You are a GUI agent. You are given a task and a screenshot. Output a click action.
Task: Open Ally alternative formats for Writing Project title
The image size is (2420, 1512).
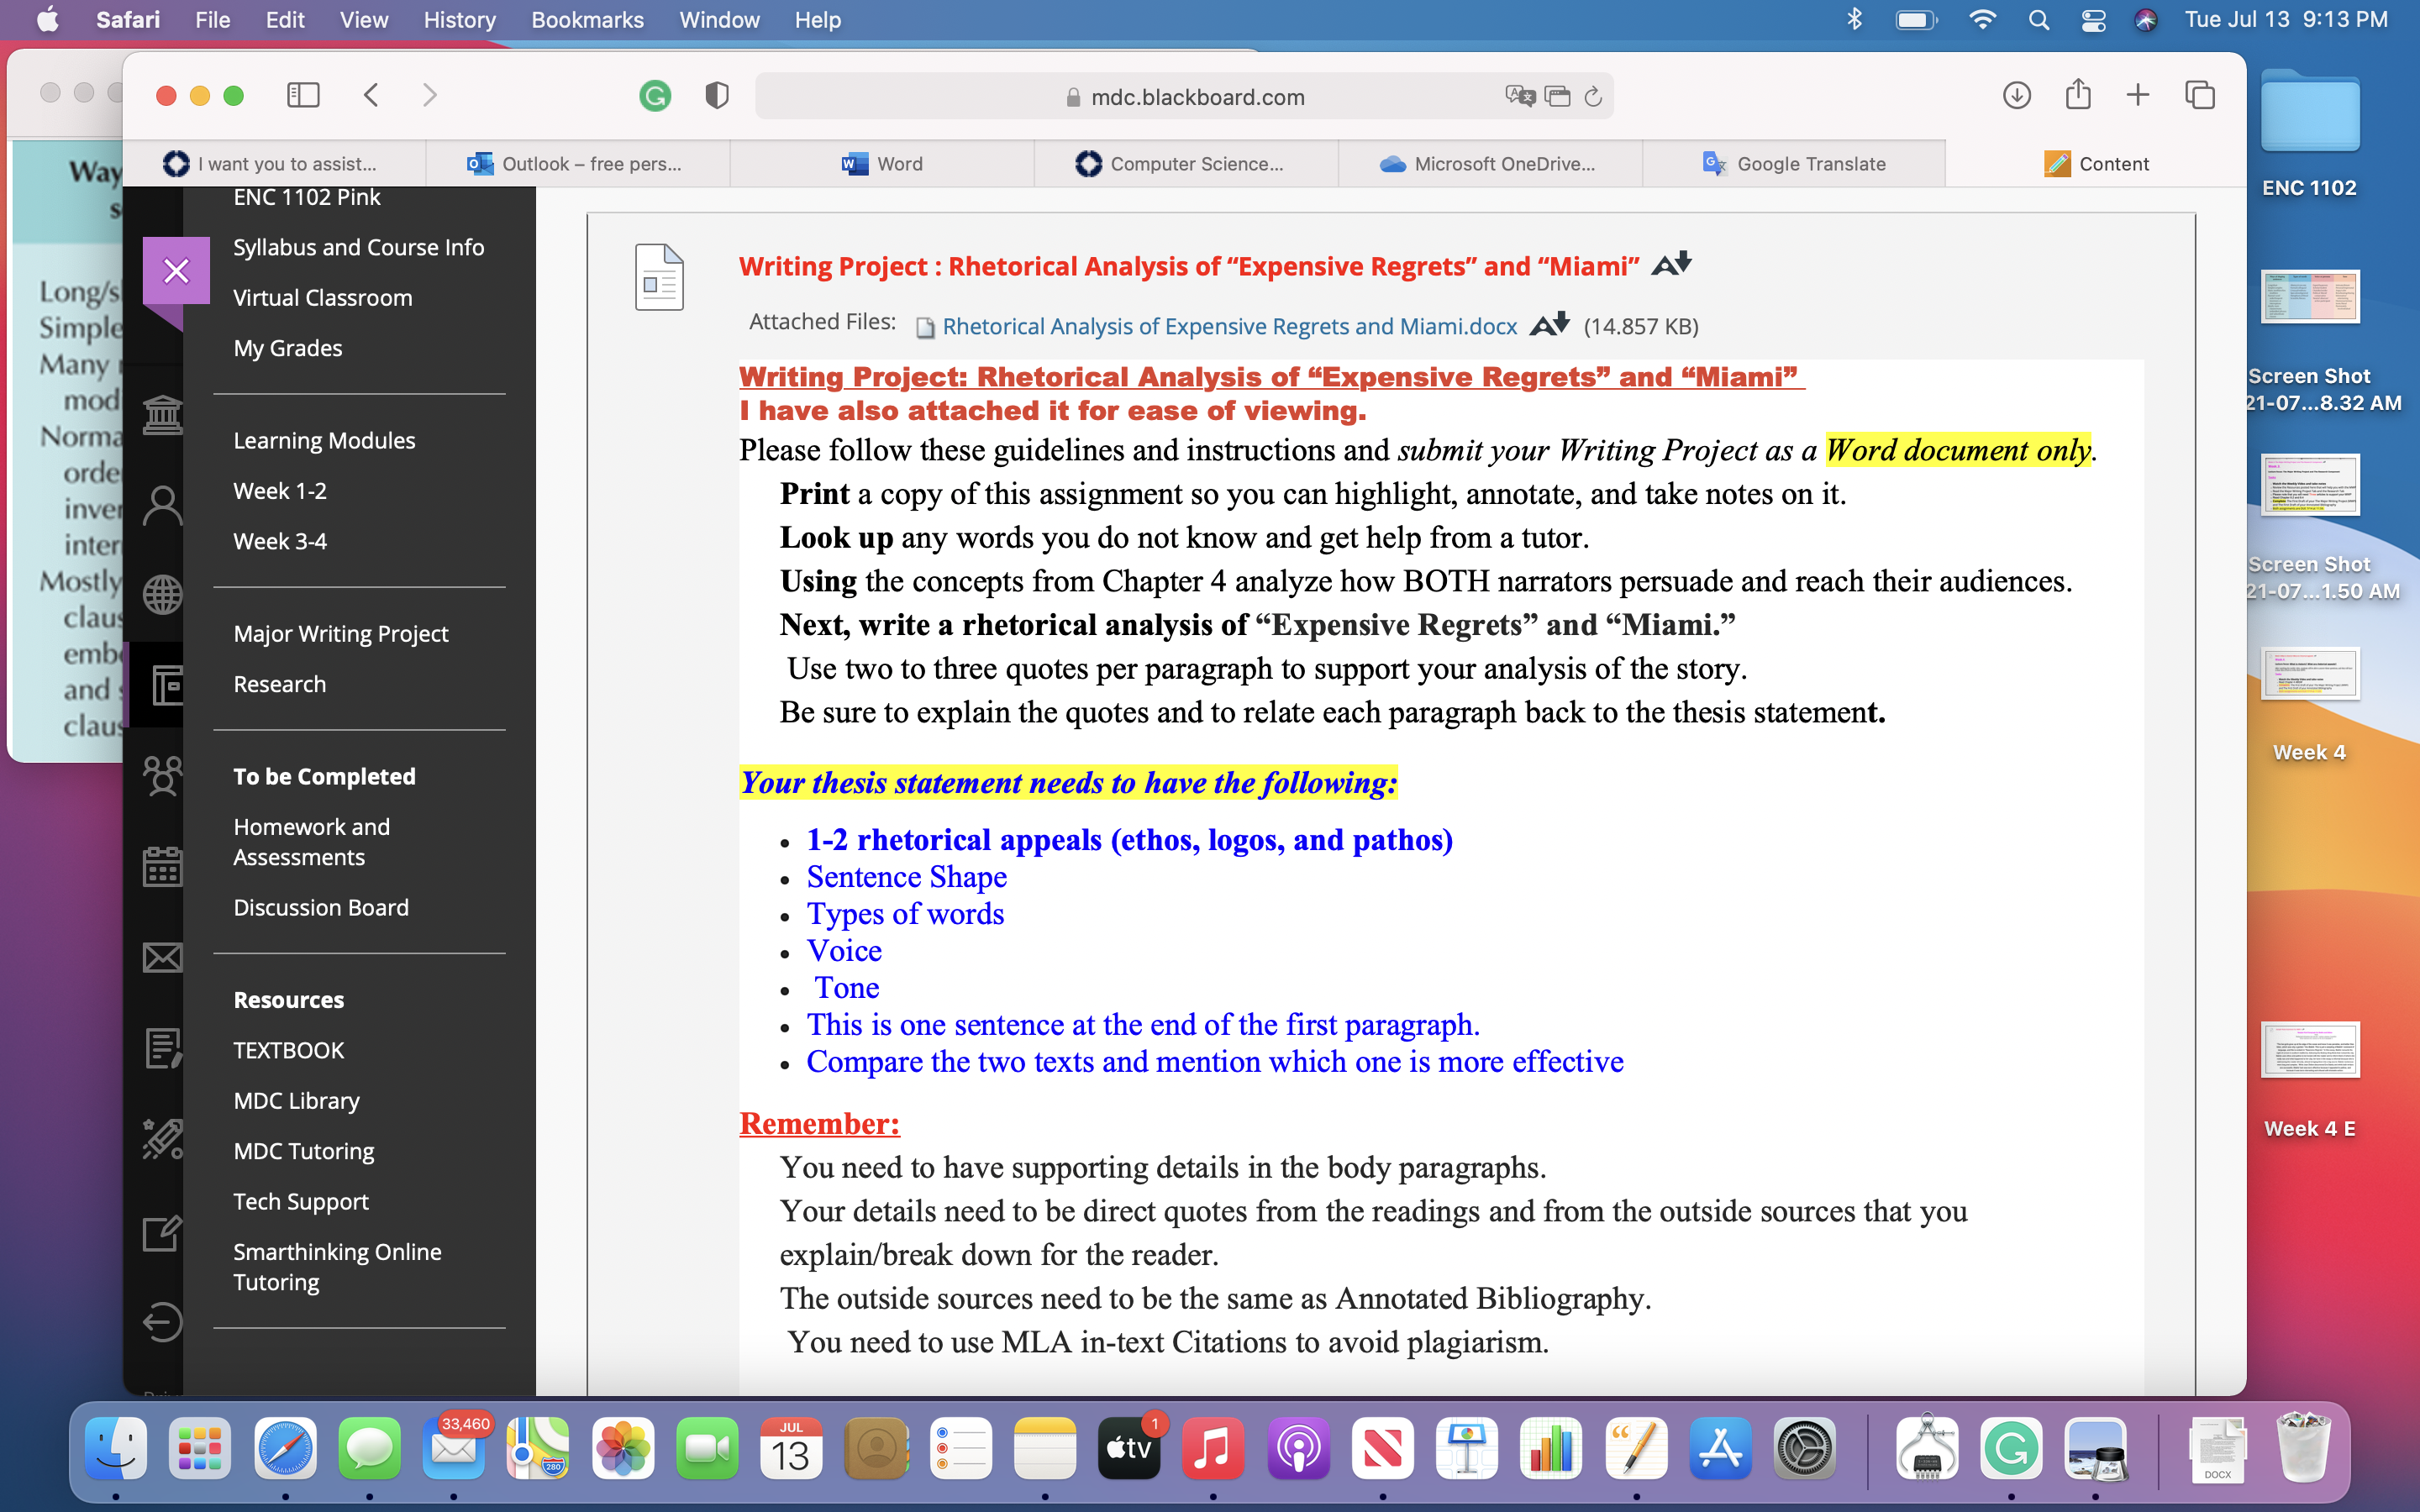click(1671, 264)
